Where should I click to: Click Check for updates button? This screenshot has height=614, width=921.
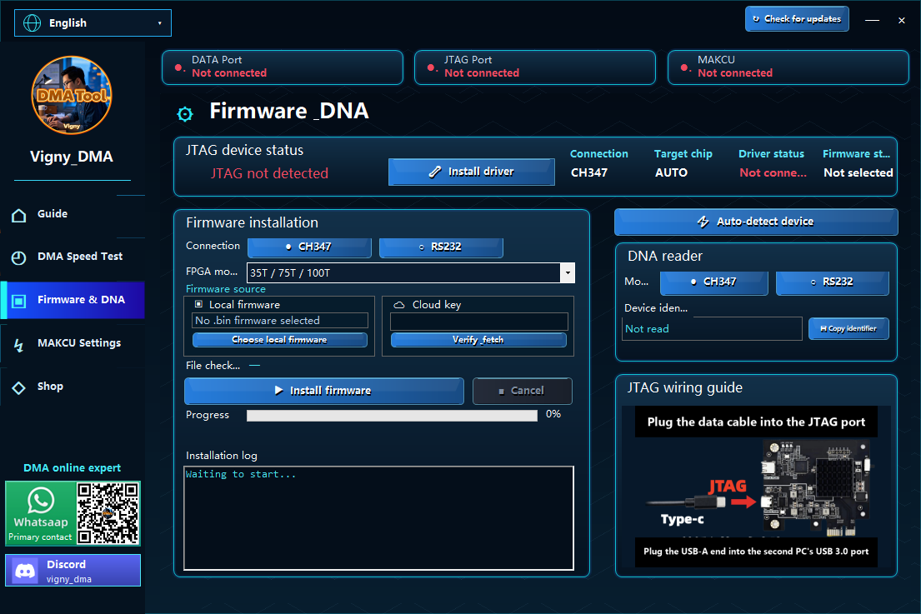pos(797,19)
